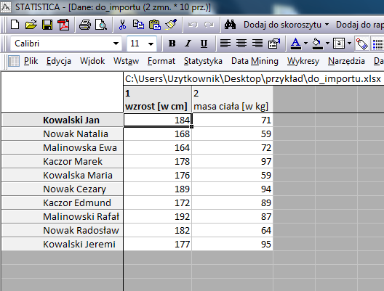384x291 pixels.
Task: Open border style dropdown arrow
Action: (350, 44)
